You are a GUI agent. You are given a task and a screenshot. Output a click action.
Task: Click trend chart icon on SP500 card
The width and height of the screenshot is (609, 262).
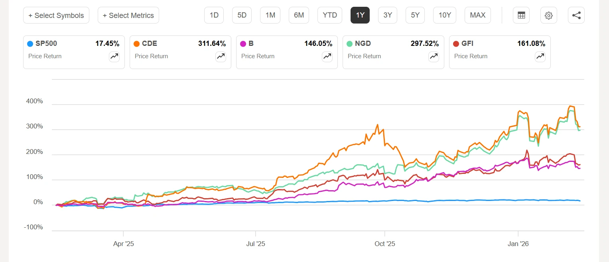pyautogui.click(x=114, y=57)
